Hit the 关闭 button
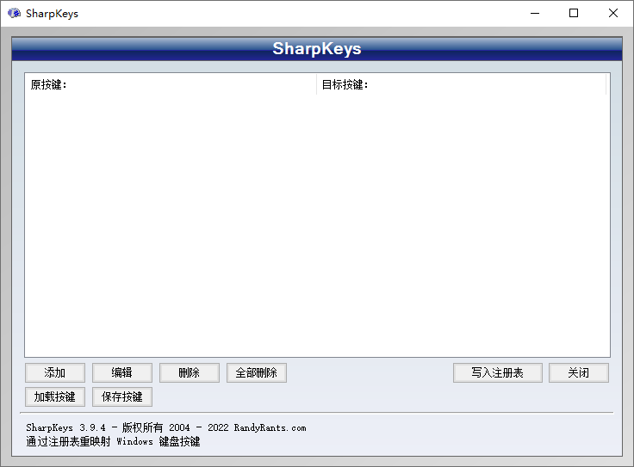634x467 pixels. pos(579,372)
